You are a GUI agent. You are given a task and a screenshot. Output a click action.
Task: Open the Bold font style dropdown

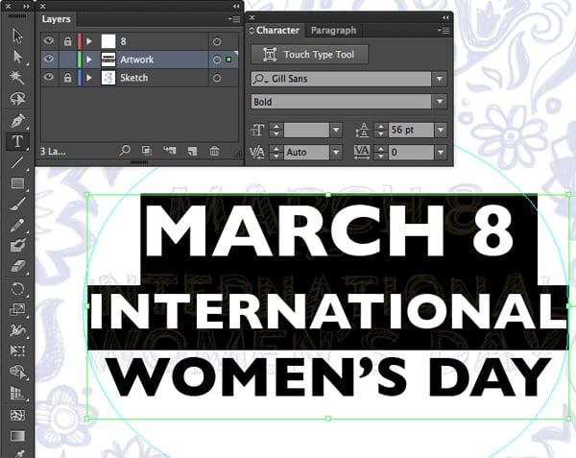(x=440, y=102)
